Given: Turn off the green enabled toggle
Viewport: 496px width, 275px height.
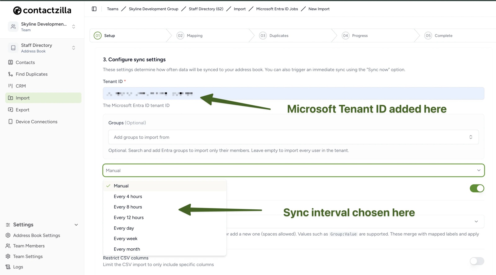Looking at the screenshot, I should click(477, 188).
